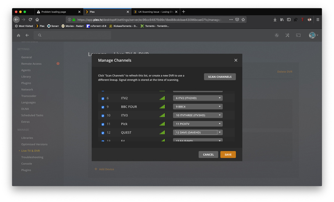Switch to the UK Scanning Issue tab
This screenshot has height=202, width=334.
coord(156,12)
